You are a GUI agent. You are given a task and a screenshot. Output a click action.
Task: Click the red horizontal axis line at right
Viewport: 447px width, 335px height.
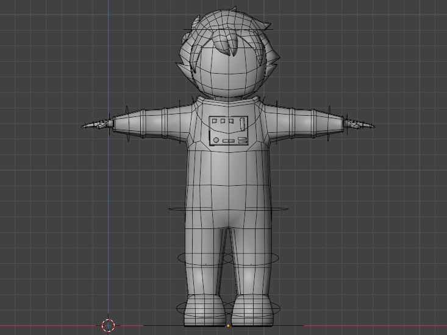[378, 326]
